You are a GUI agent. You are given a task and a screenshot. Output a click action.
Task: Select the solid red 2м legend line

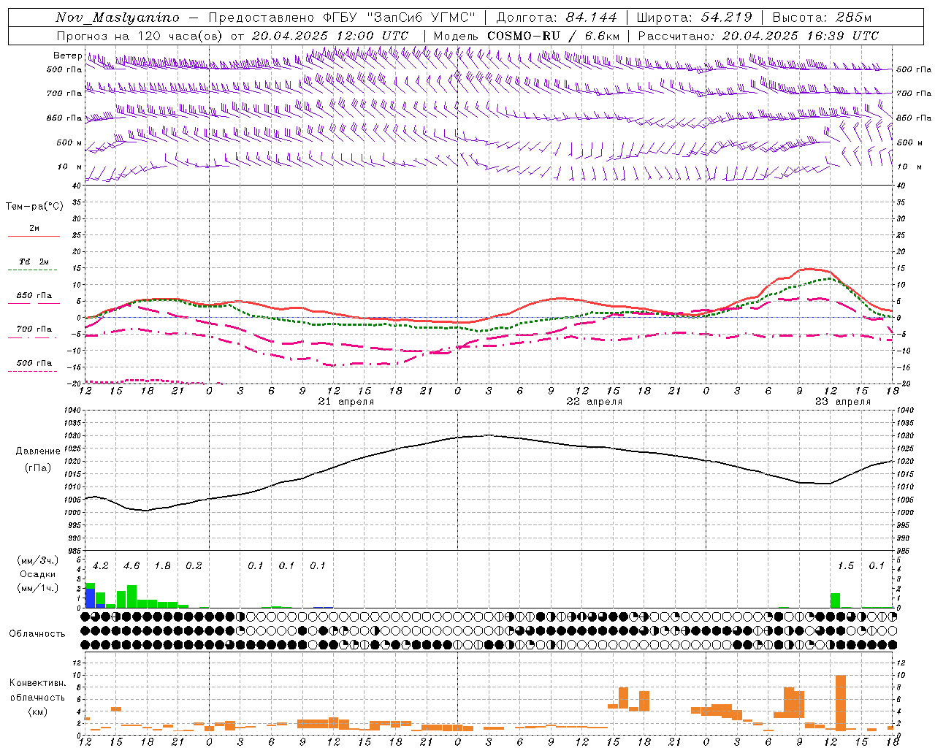click(34, 237)
